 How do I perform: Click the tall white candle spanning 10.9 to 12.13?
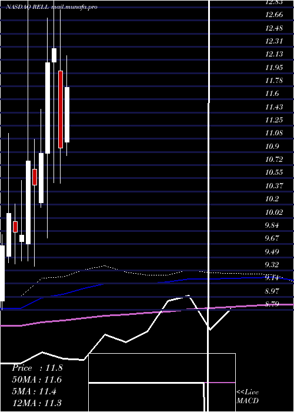tap(48, 108)
